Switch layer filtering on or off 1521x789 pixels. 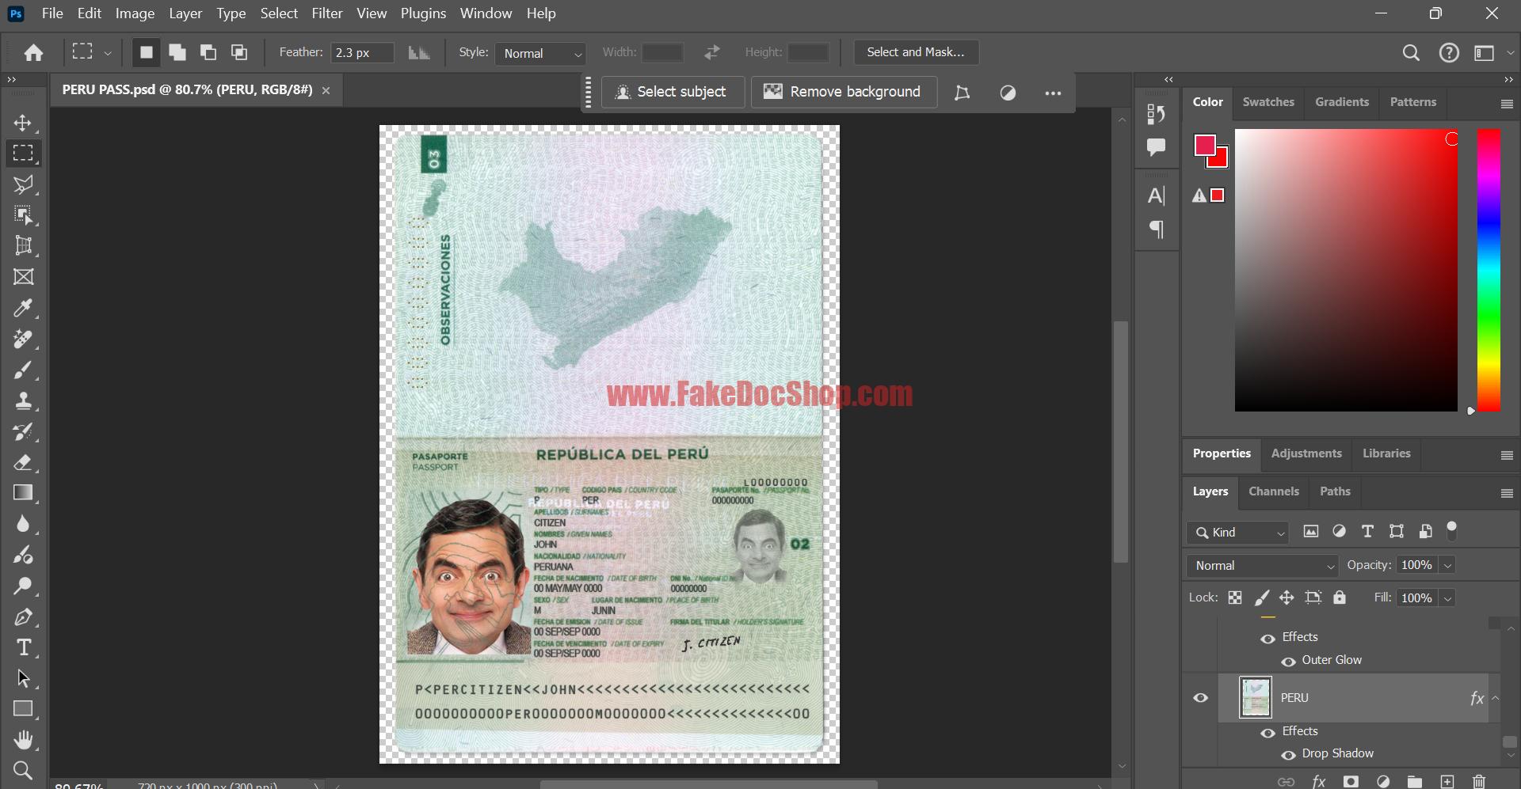pyautogui.click(x=1452, y=531)
